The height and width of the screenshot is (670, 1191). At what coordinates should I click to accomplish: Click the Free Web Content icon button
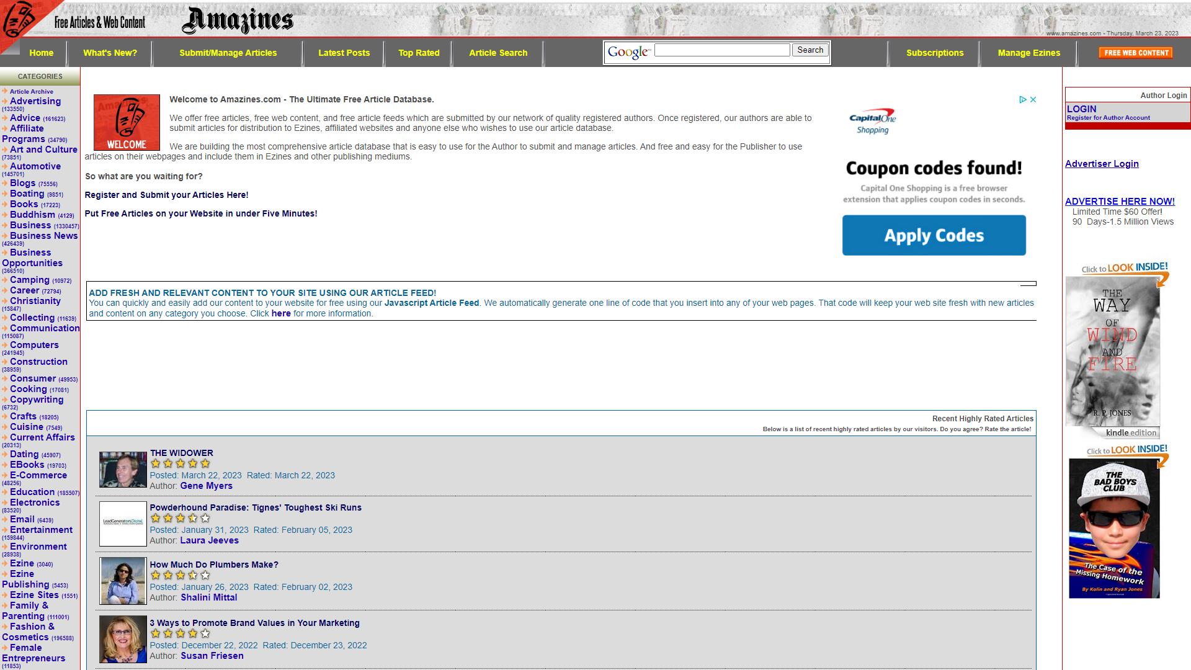pos(1136,51)
